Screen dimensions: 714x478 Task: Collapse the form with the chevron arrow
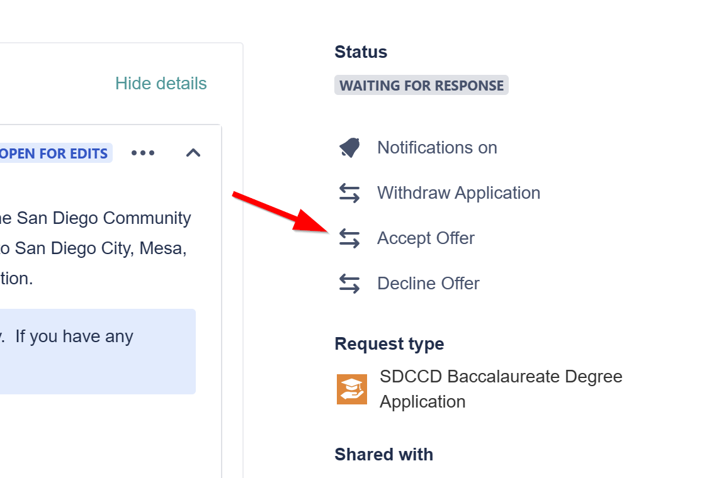tap(193, 153)
